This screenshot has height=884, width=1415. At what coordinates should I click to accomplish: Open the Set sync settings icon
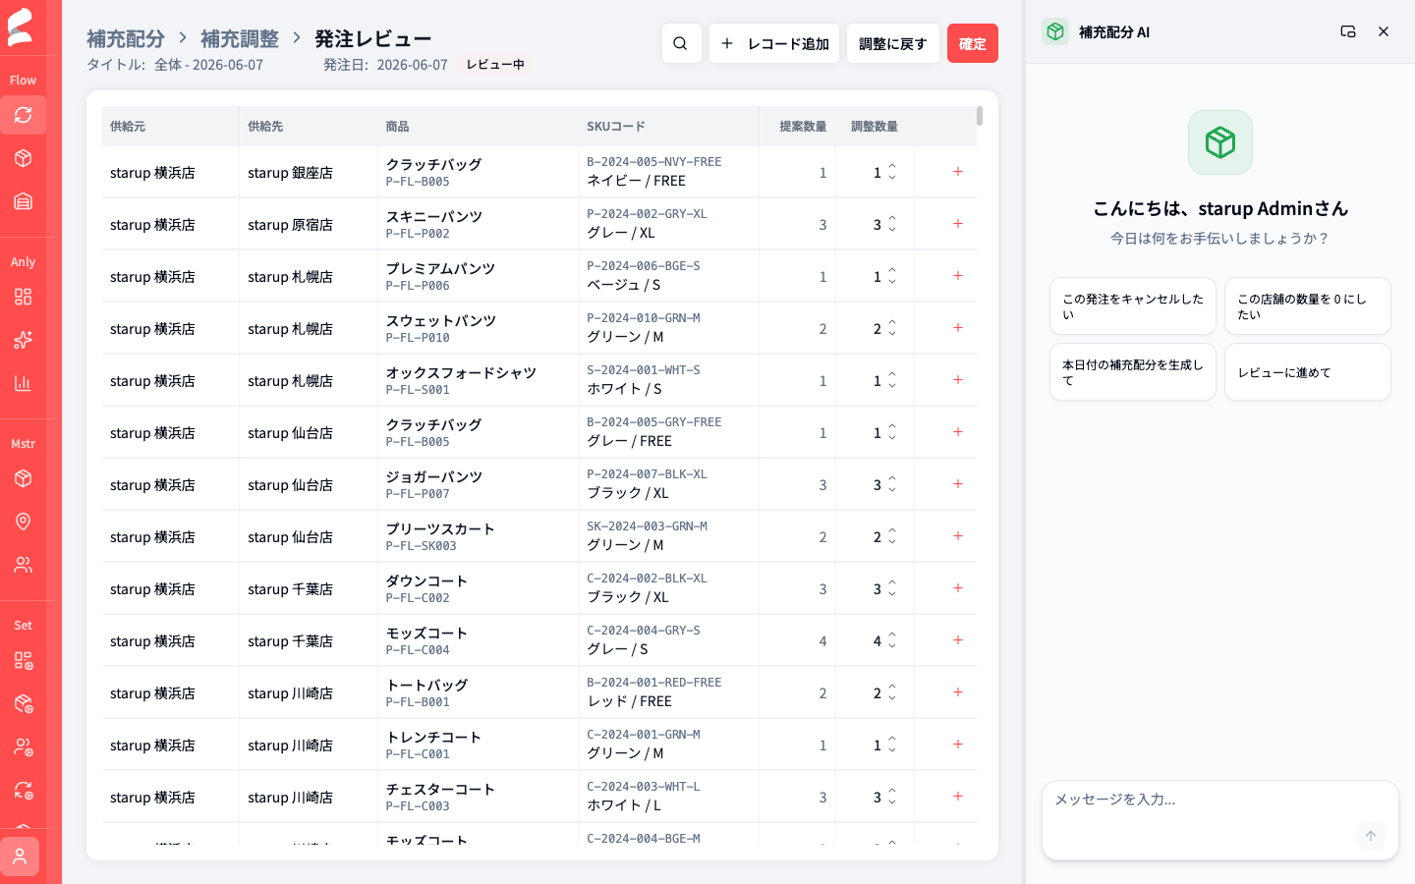tap(23, 790)
